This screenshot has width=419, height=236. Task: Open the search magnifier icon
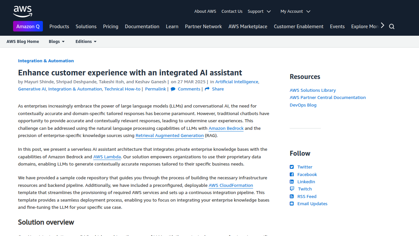point(392,27)
